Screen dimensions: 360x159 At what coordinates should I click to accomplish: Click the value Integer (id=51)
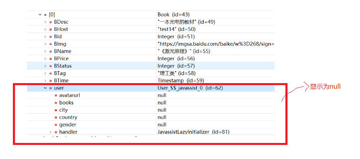pos(176,37)
